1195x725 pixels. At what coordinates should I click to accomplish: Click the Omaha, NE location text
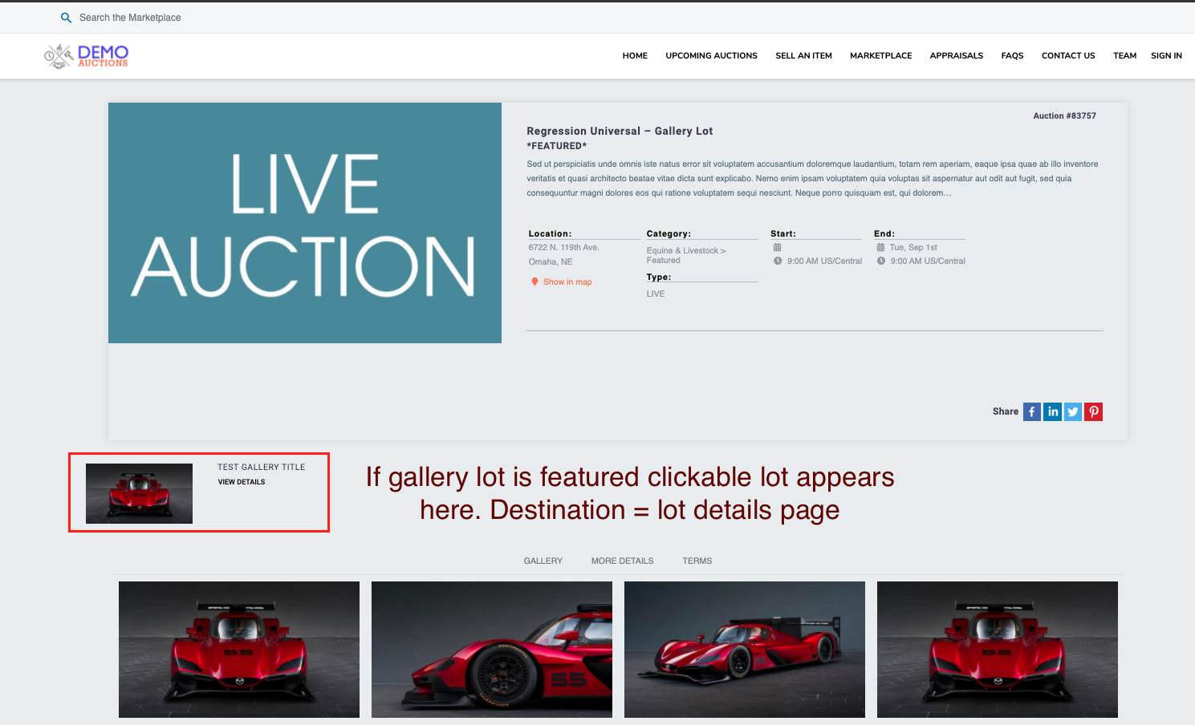551,261
